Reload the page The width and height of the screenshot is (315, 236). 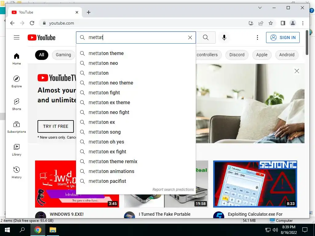tap(32, 23)
